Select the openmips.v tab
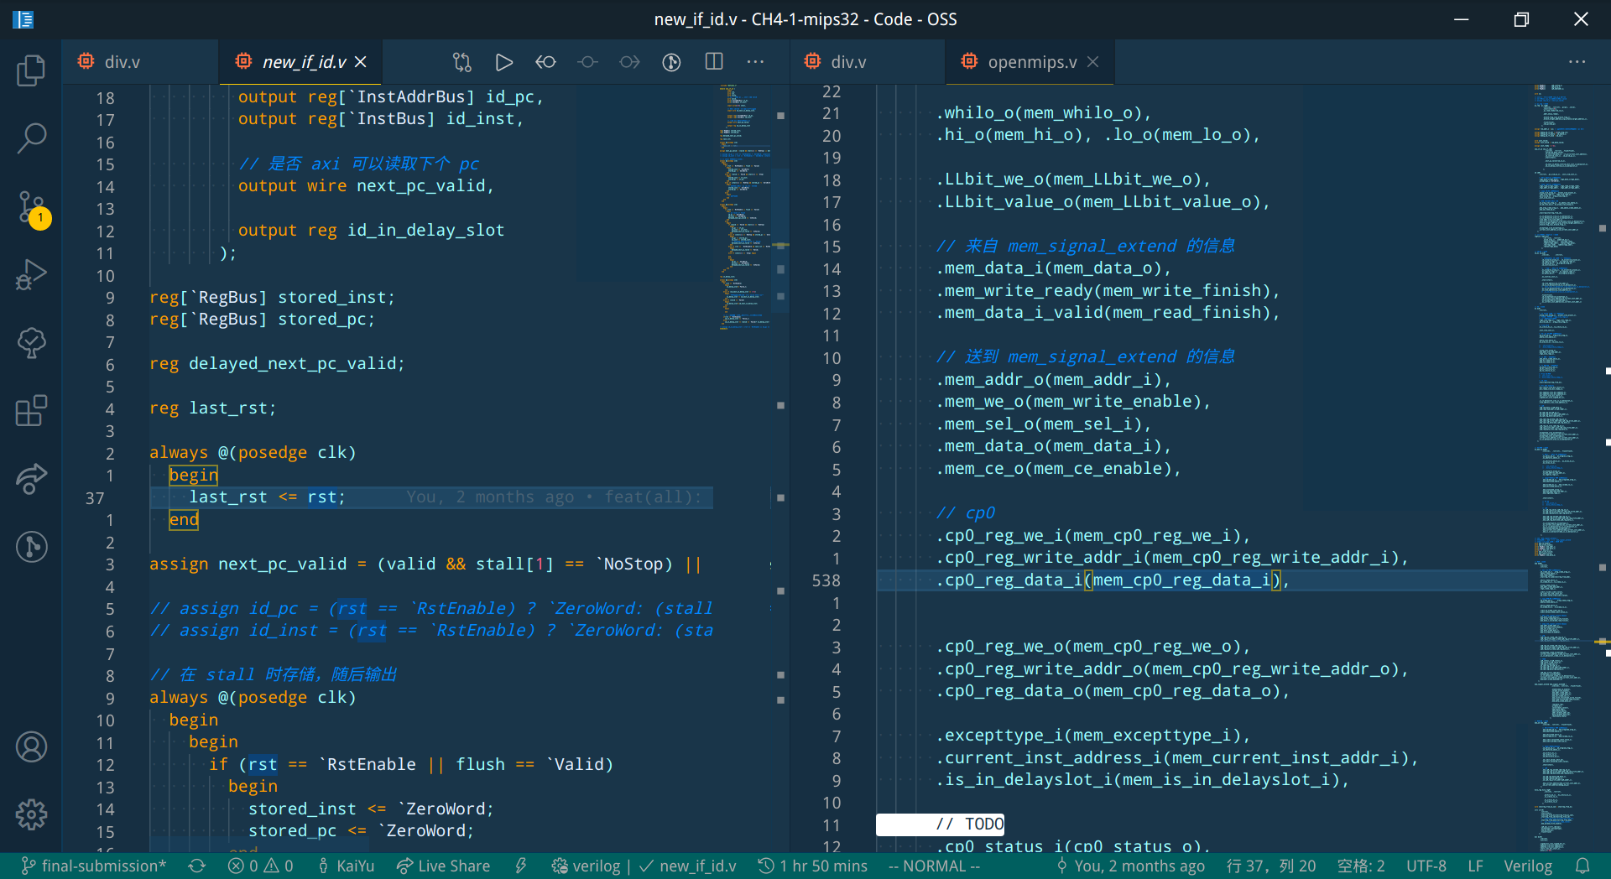Image resolution: width=1611 pixels, height=879 pixels. click(1032, 62)
